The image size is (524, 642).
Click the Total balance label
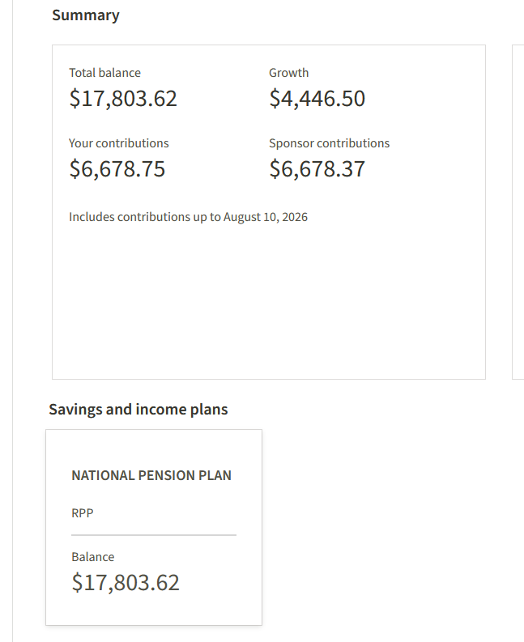(105, 73)
